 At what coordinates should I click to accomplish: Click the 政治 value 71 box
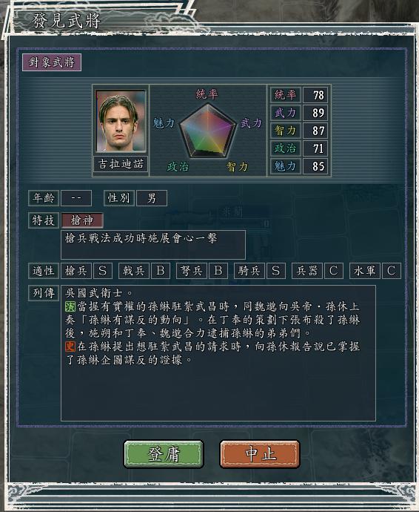coord(315,148)
